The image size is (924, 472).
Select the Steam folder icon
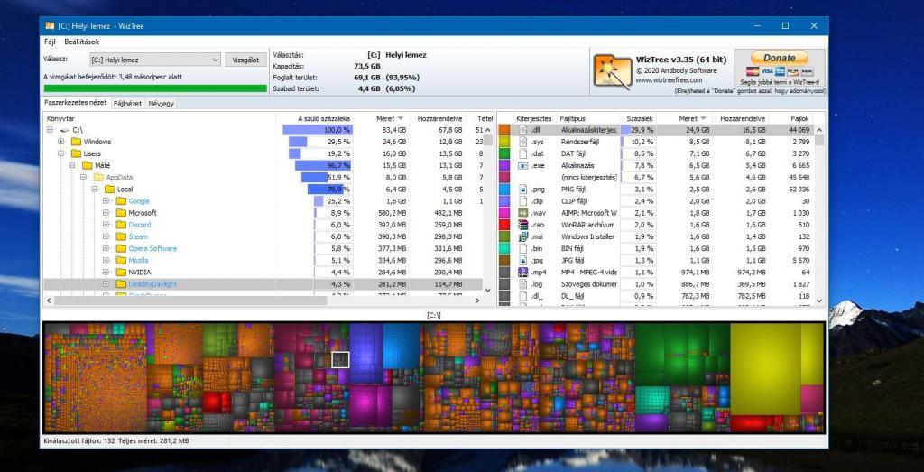click(x=121, y=236)
